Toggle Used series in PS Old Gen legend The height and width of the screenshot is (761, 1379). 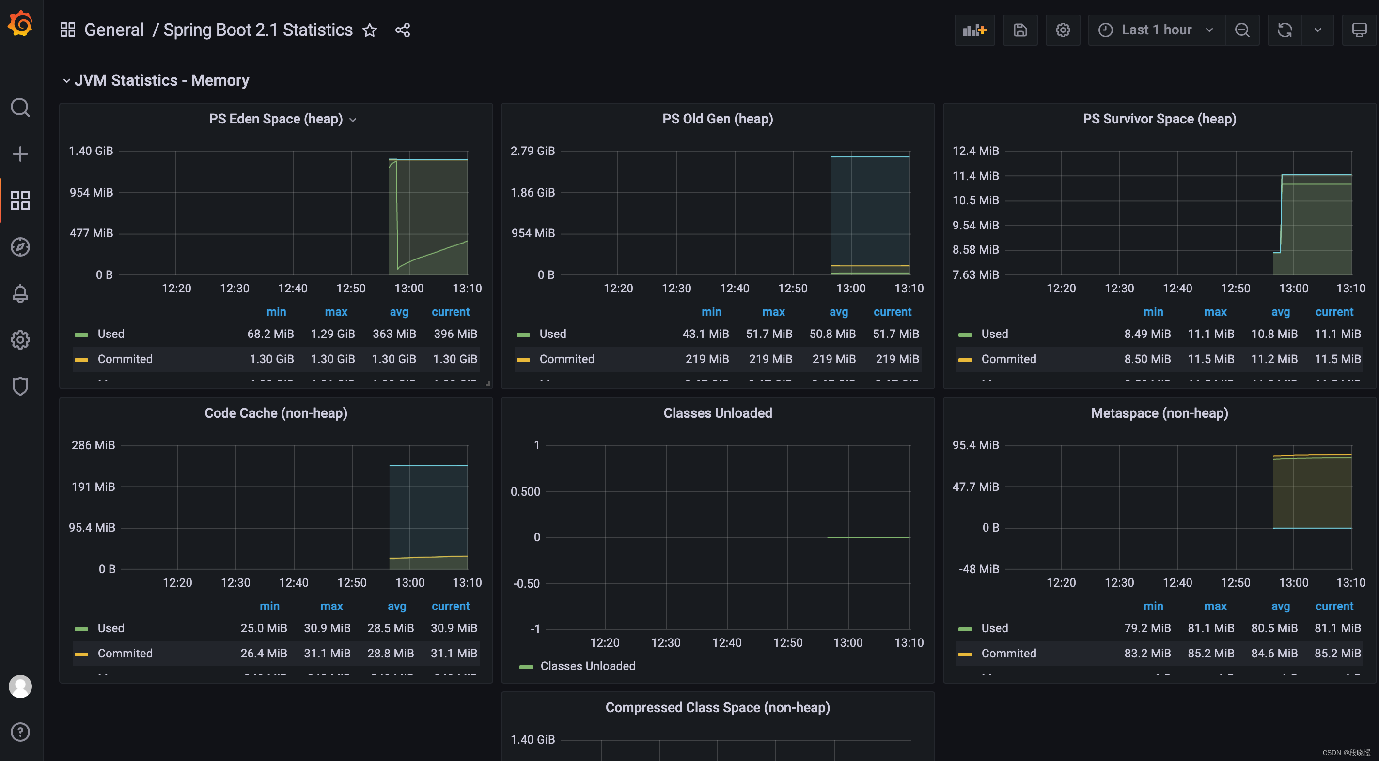pos(552,334)
